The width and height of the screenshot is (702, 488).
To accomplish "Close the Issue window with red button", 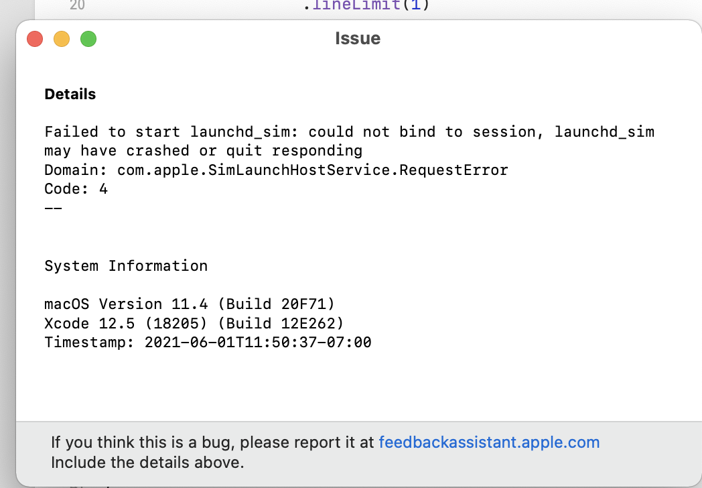I will [35, 39].
